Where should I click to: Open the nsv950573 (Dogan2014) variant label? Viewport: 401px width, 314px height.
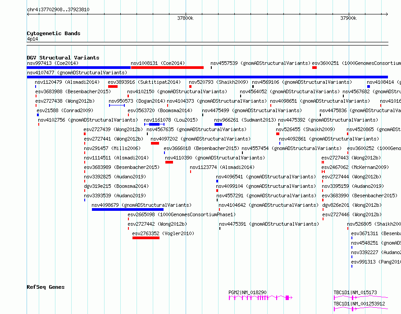point(137,101)
